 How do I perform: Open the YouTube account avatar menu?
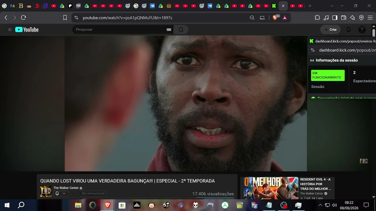(x=362, y=30)
